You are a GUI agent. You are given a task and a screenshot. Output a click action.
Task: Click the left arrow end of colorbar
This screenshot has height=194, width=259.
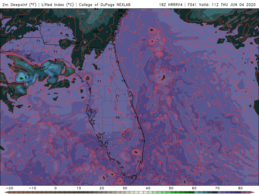pos(6,192)
